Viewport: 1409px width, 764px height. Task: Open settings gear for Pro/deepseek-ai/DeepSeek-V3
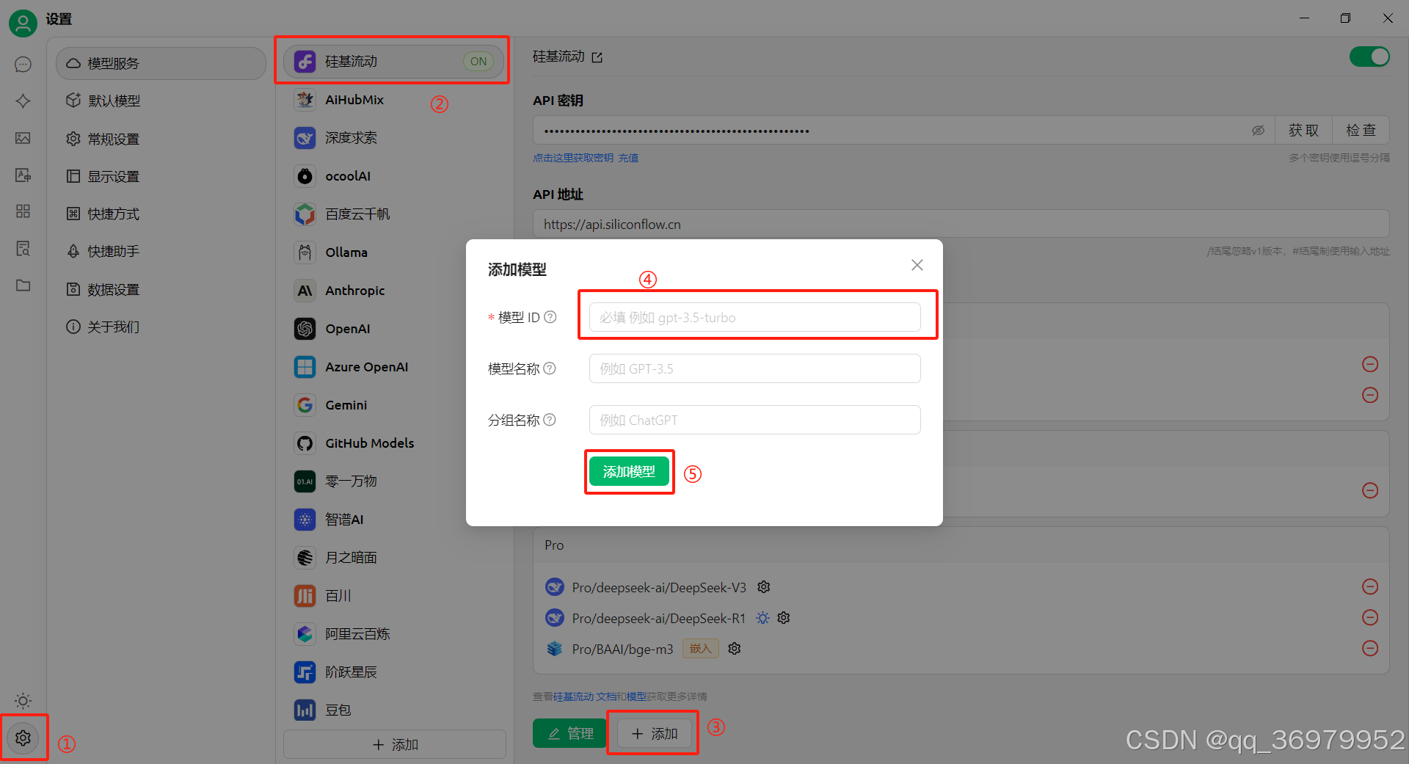coord(764,587)
